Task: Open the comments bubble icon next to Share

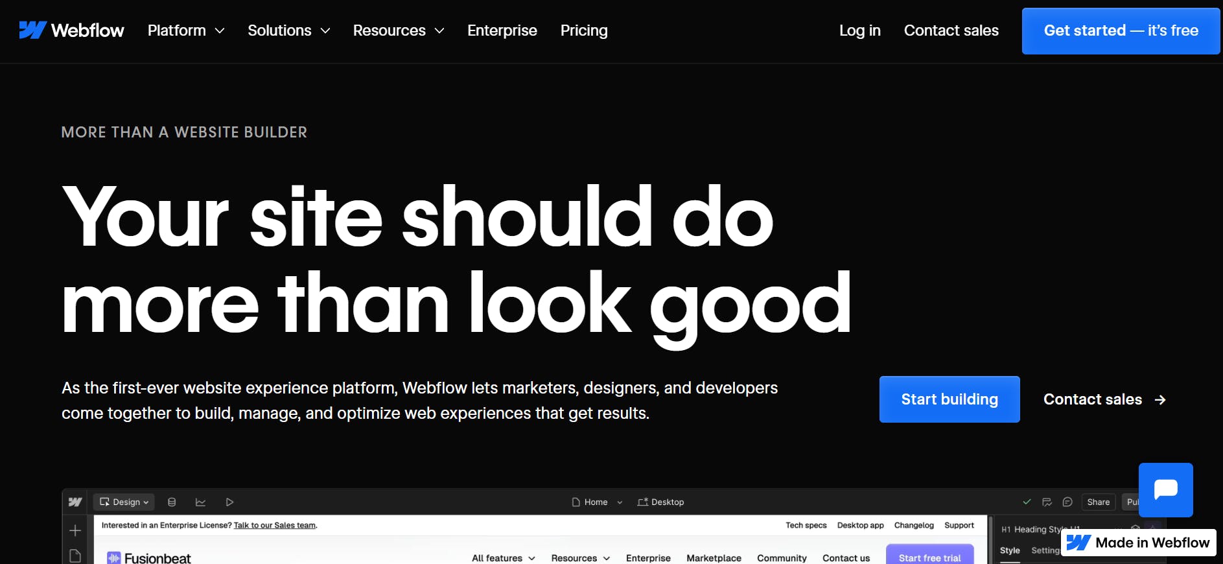Action: click(x=1067, y=502)
